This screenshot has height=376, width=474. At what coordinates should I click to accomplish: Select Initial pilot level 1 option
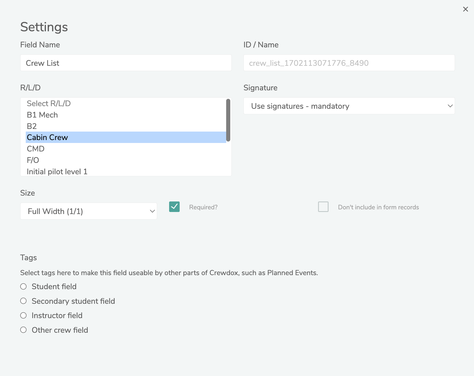[x=57, y=172]
